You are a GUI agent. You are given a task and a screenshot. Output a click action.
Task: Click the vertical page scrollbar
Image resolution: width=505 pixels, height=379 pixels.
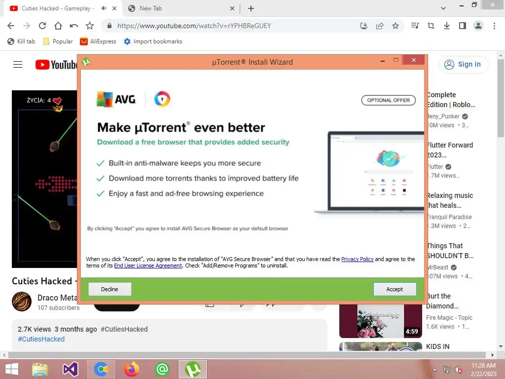point(501,98)
